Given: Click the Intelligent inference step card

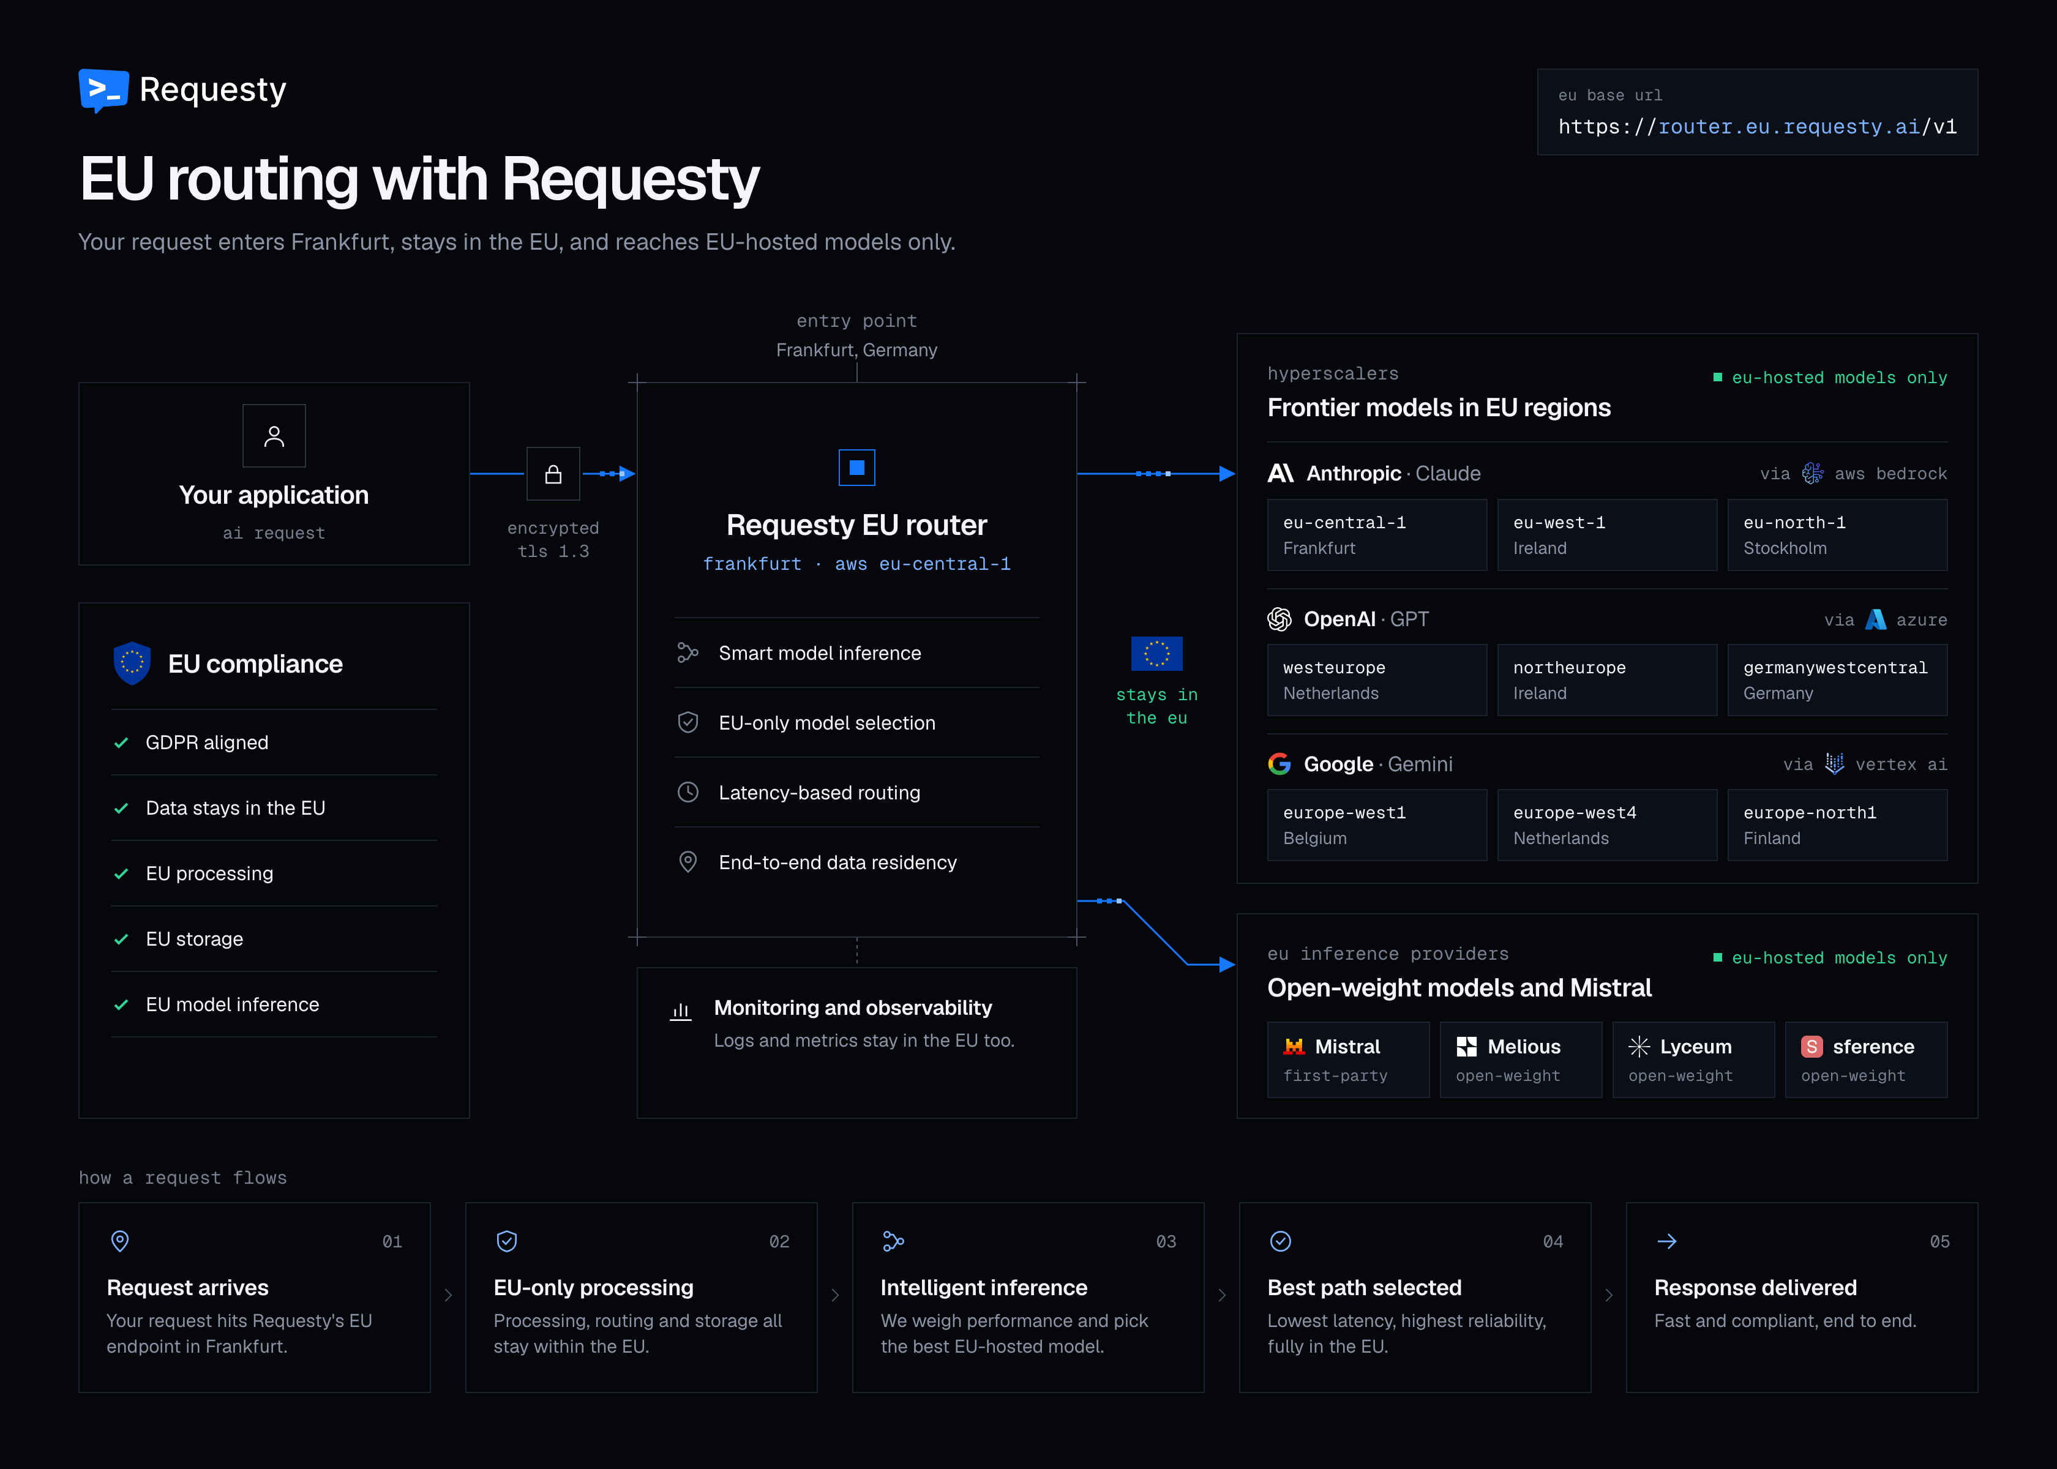Looking at the screenshot, I should pos(1028,1297).
